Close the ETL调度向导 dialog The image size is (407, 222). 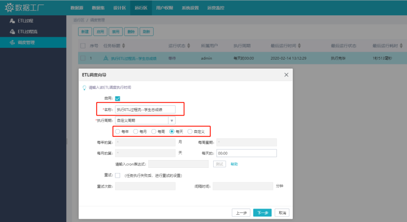point(286,75)
